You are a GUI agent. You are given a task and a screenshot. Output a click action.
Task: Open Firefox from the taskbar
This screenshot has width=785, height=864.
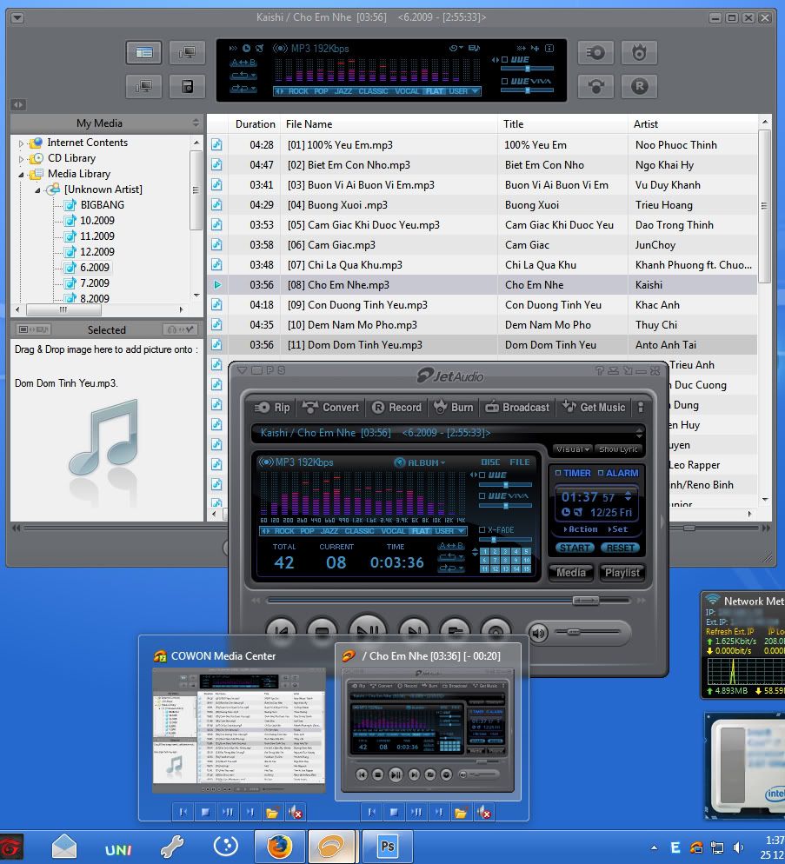(280, 847)
